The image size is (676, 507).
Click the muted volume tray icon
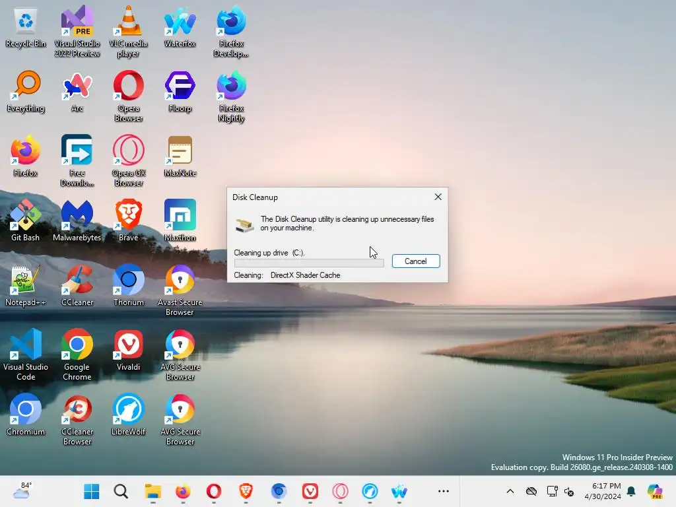[569, 491]
